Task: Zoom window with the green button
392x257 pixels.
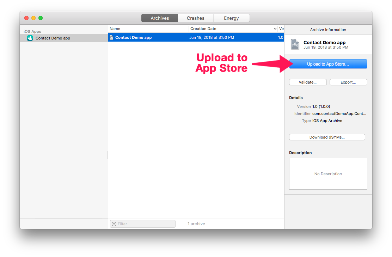Action: 41,18
